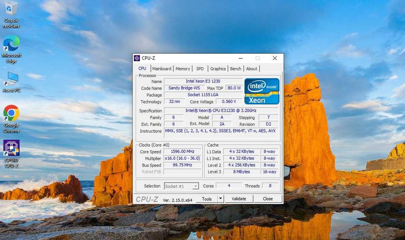Click the Threads count value 8
The image size is (405, 240).
pos(270,185)
